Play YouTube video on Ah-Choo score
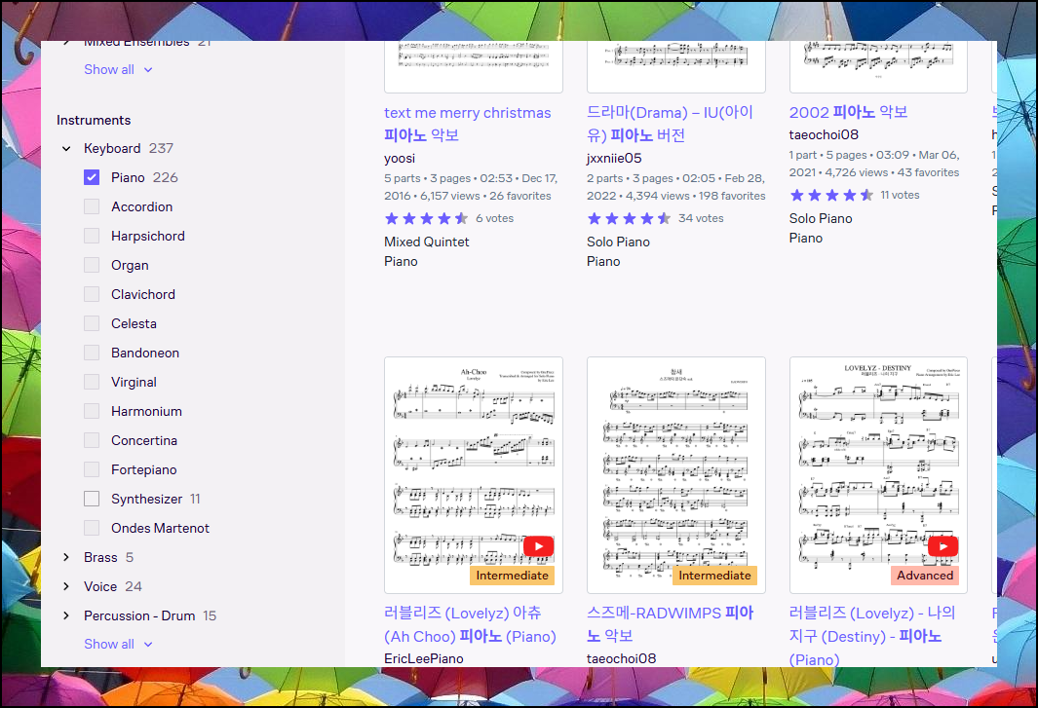 [538, 546]
